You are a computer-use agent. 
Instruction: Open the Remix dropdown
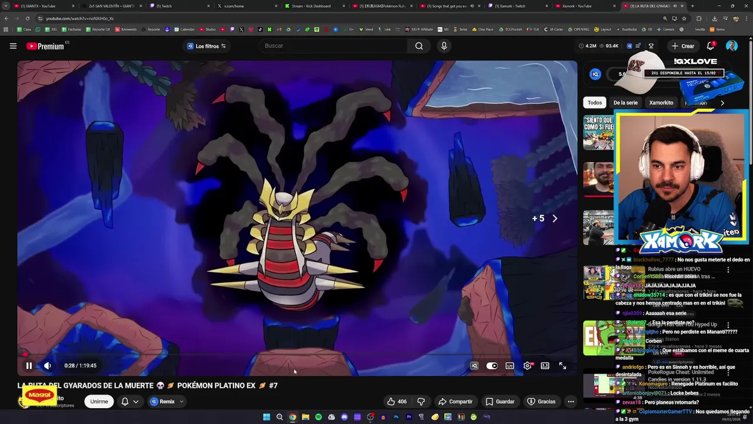coord(166,402)
